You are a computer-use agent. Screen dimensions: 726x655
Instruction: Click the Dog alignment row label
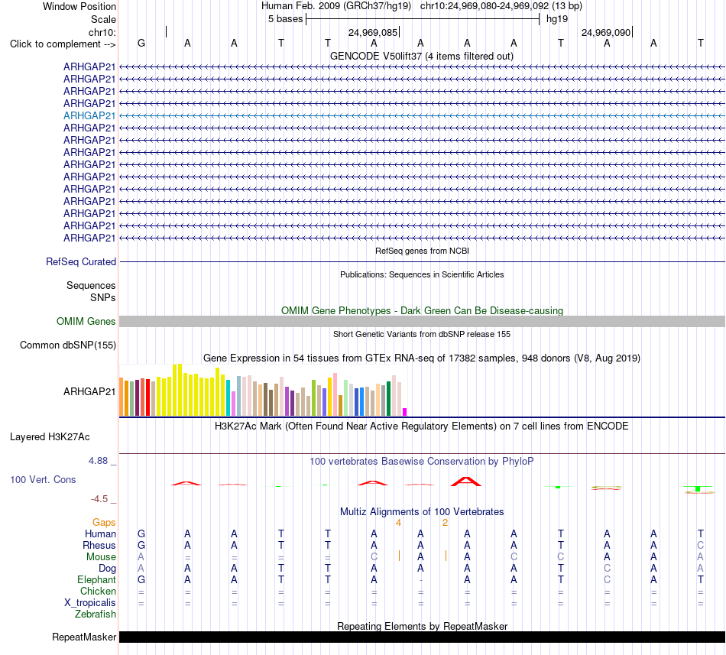[107, 569]
